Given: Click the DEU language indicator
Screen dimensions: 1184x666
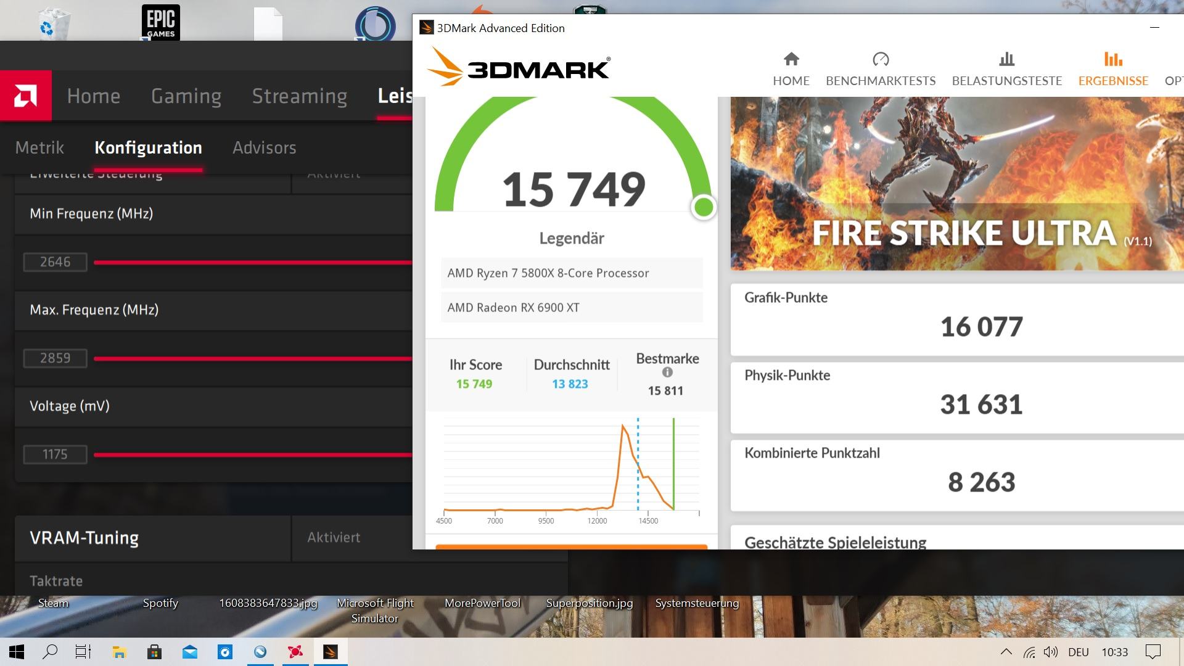Looking at the screenshot, I should click(1078, 652).
